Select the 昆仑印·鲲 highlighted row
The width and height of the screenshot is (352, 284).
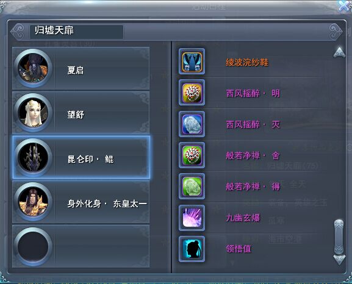pos(81,157)
